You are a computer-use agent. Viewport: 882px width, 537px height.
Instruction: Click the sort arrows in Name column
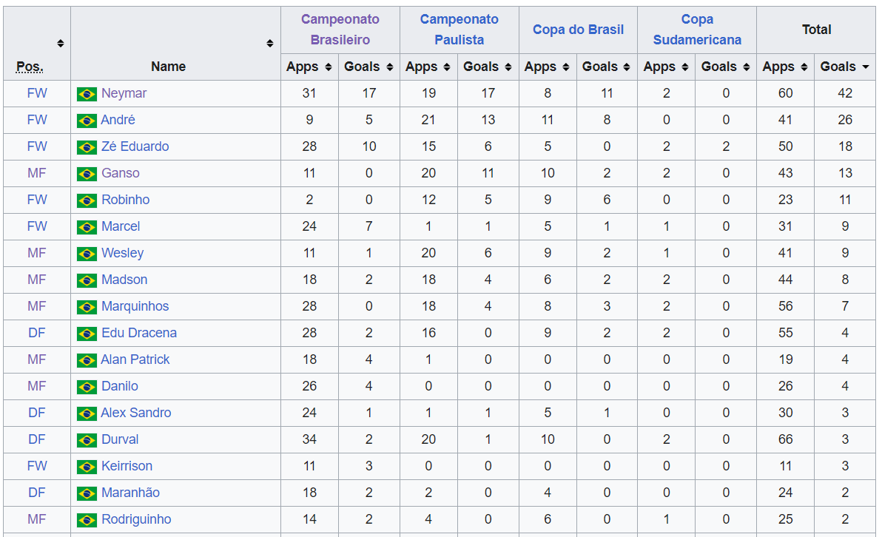tap(270, 44)
